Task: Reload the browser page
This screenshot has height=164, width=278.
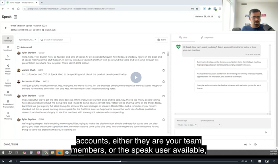Action: tap(13, 9)
